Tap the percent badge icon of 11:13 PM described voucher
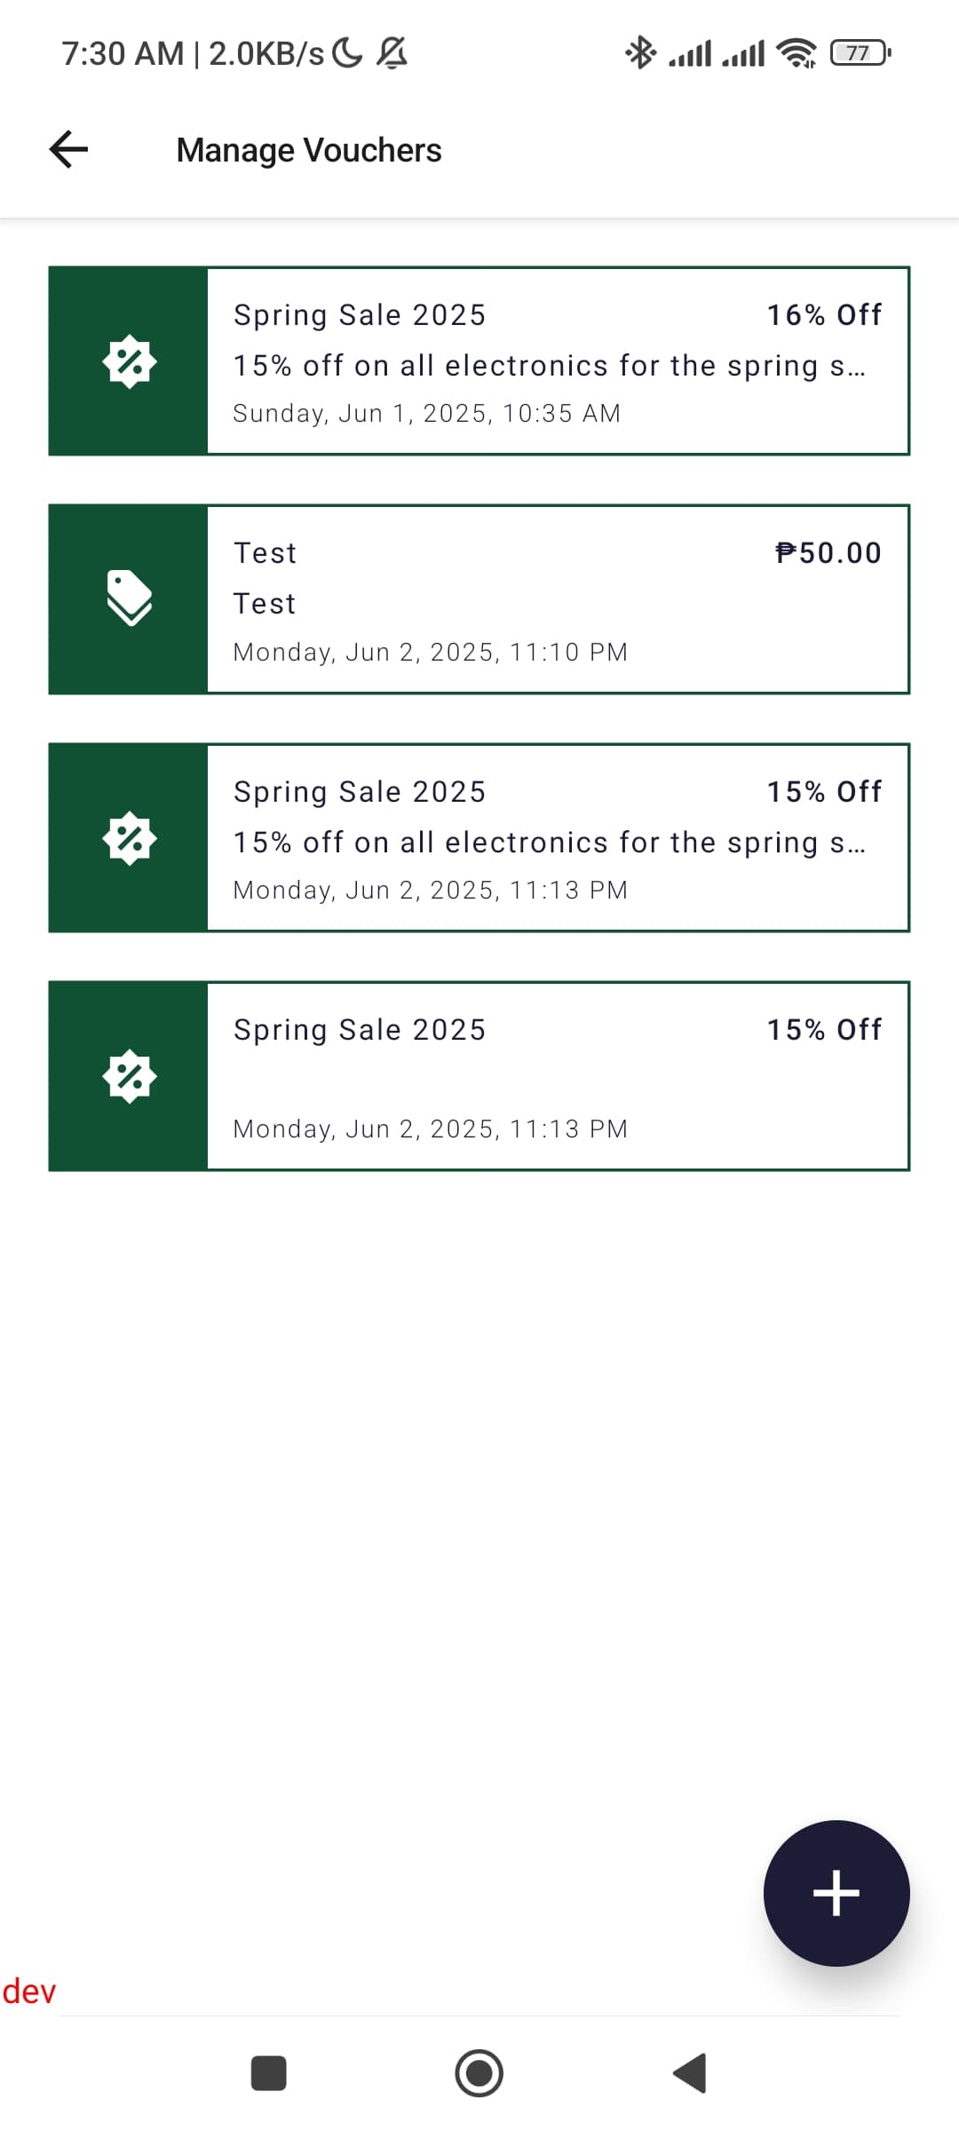 pyautogui.click(x=130, y=838)
